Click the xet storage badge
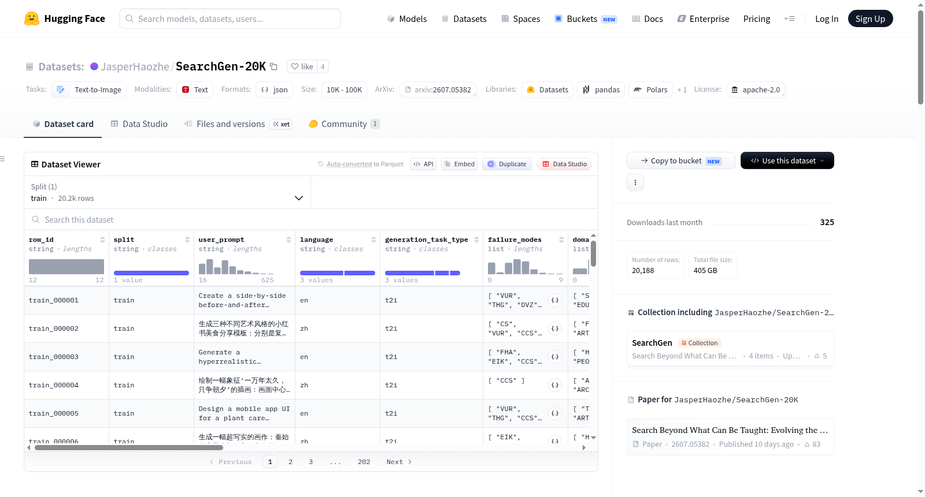Viewport: 925px width, 497px height. (282, 124)
